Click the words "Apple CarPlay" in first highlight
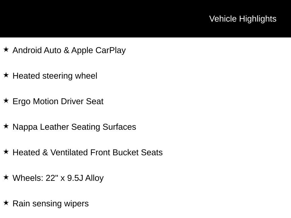Viewport: 291px width, 218px height. (98, 50)
